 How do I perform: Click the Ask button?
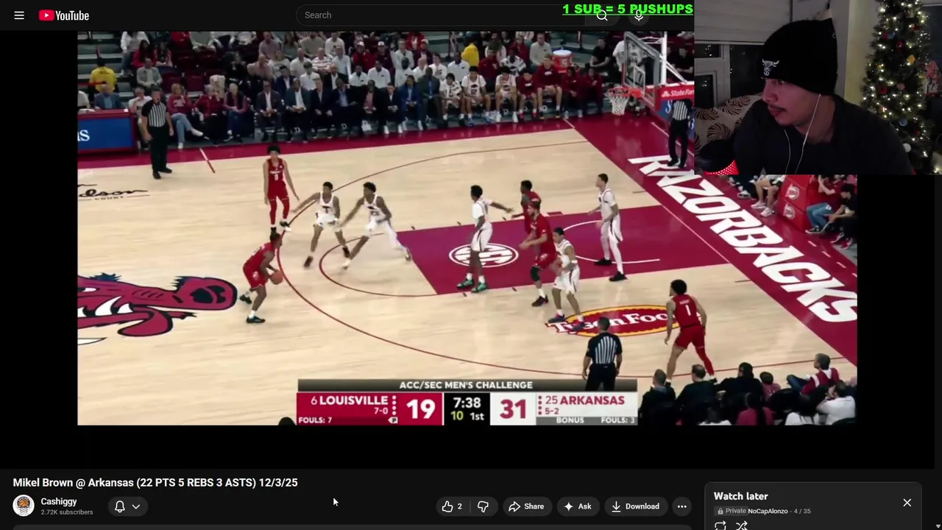pos(578,506)
